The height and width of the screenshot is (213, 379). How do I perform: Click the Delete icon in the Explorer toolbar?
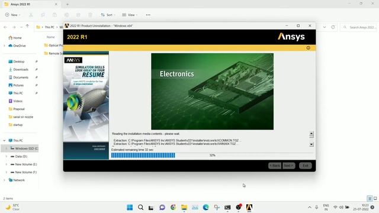(90, 15)
